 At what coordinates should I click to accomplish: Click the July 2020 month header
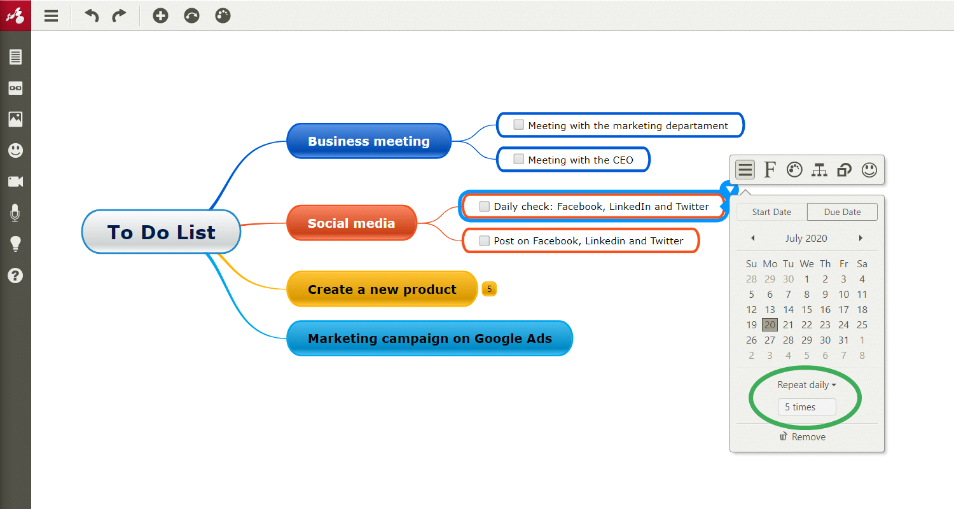click(806, 239)
